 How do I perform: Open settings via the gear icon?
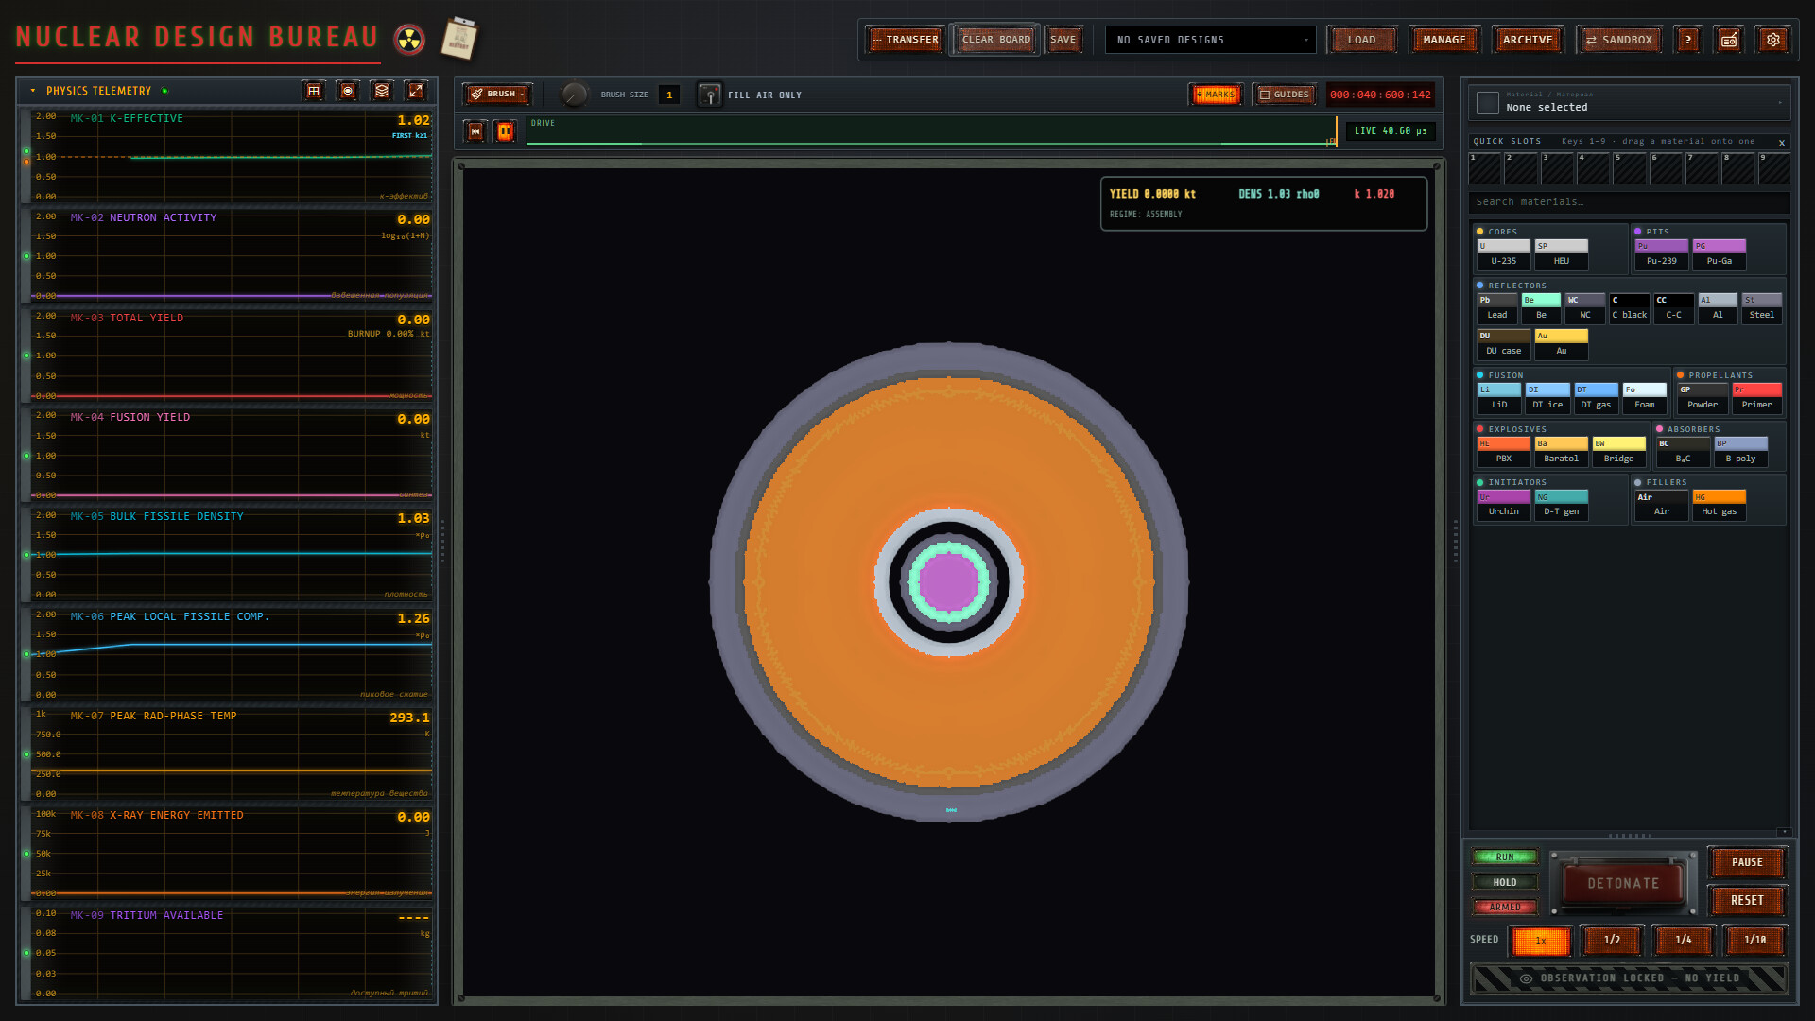[1773, 40]
